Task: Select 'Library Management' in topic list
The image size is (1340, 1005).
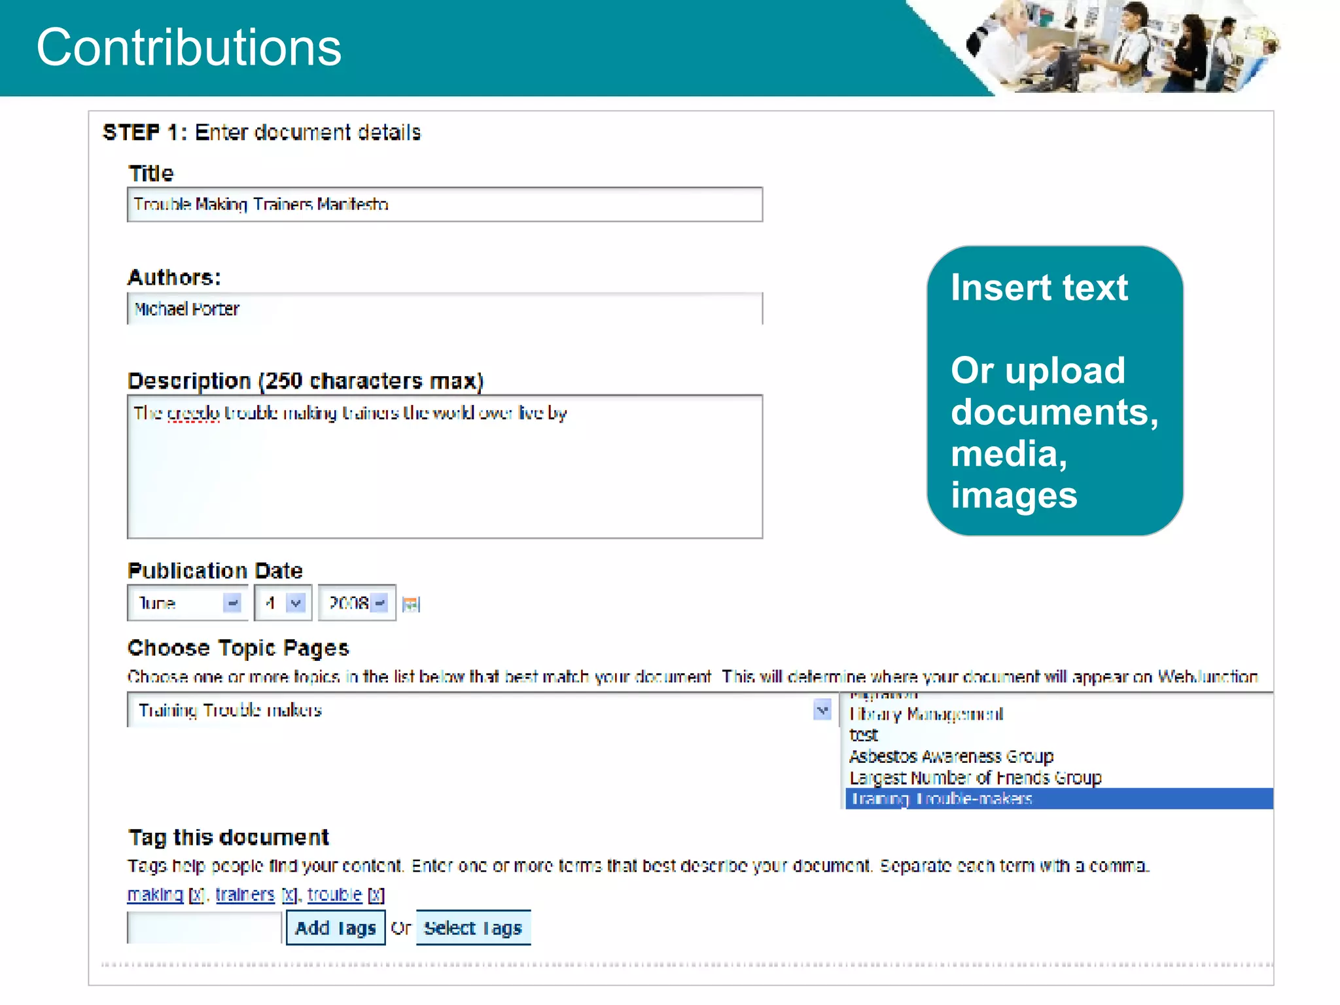Action: click(925, 714)
